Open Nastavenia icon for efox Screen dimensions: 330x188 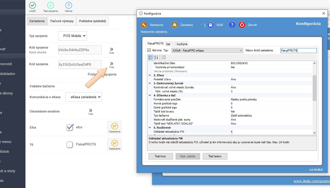114,127
